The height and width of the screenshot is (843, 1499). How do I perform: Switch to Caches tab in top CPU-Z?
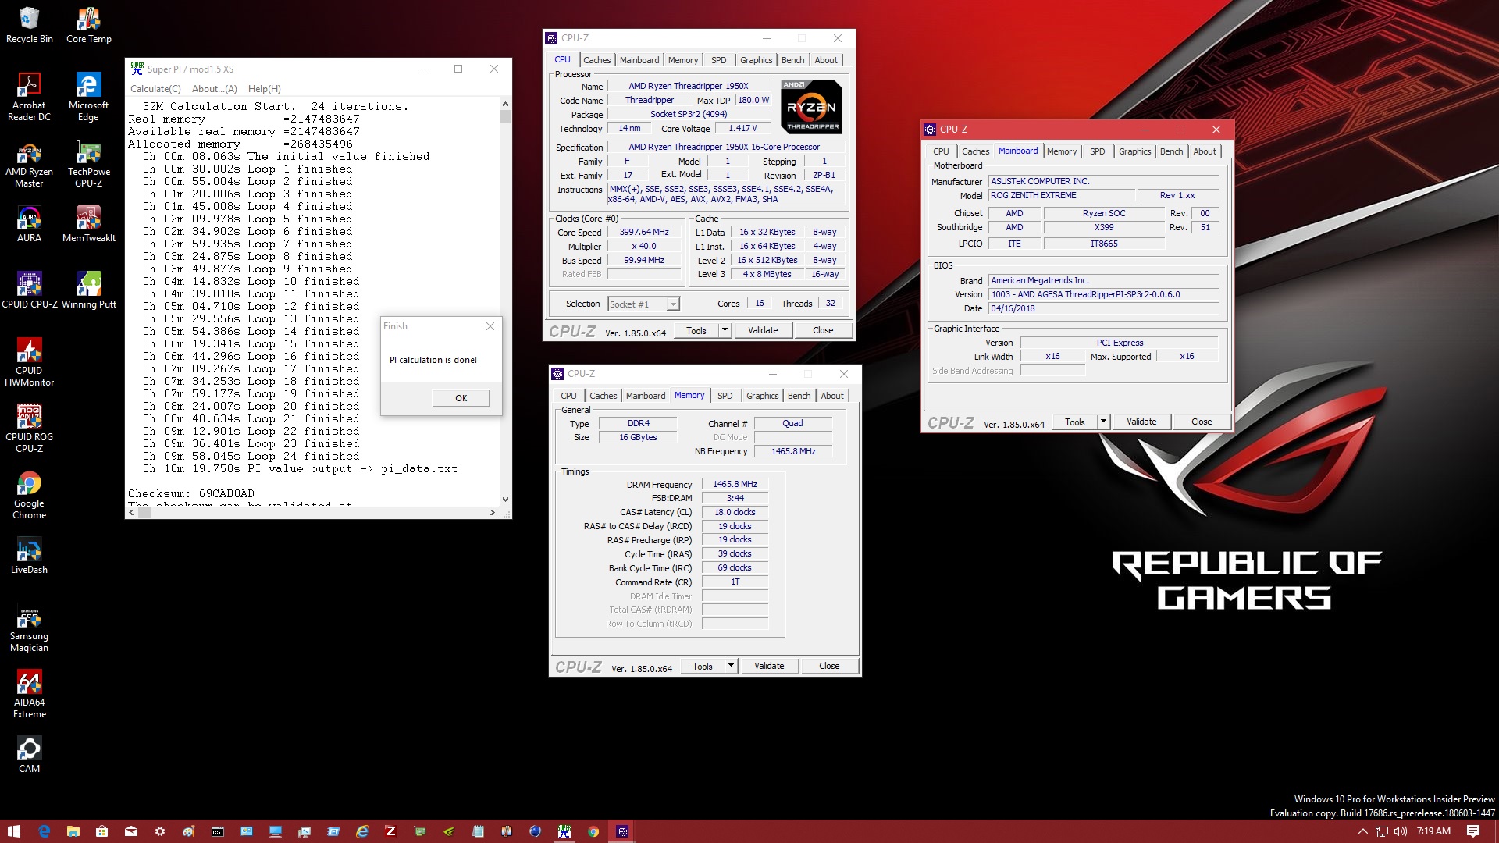point(596,60)
